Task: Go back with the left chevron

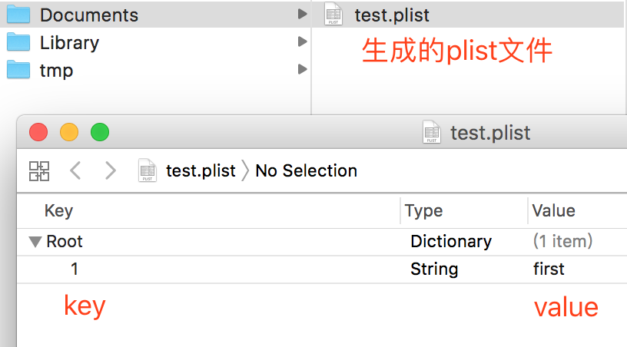Action: (75, 170)
